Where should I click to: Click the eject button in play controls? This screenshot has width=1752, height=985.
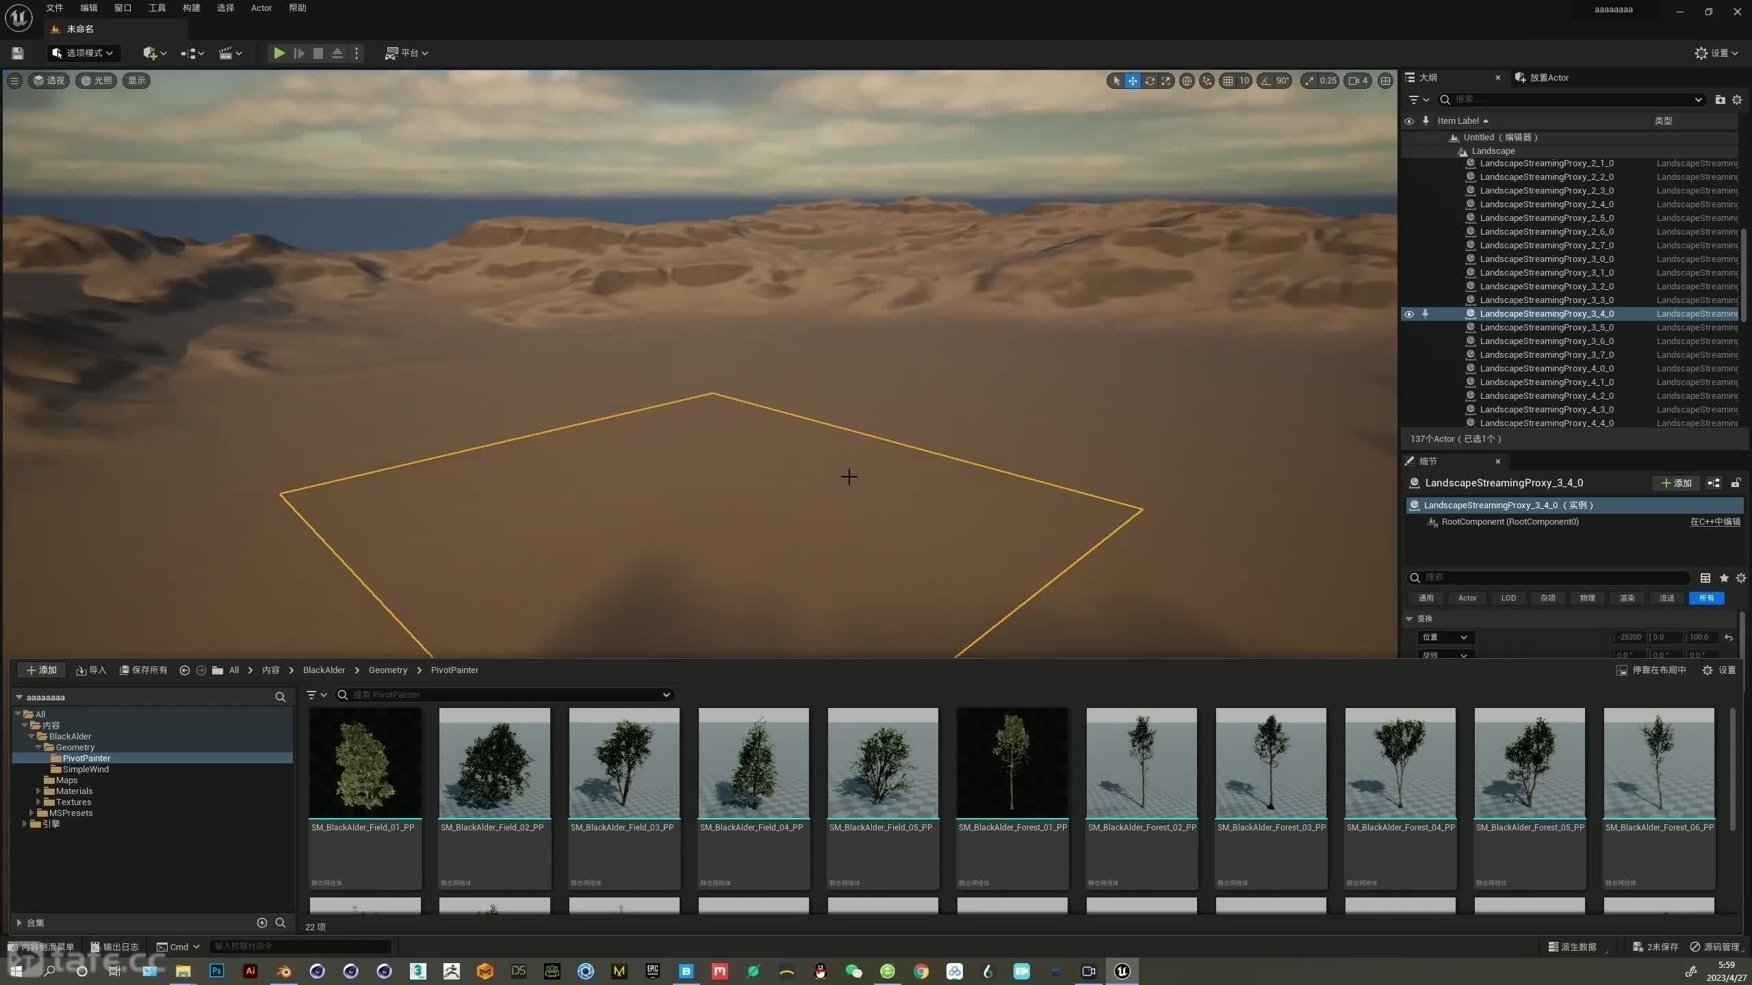coord(337,53)
